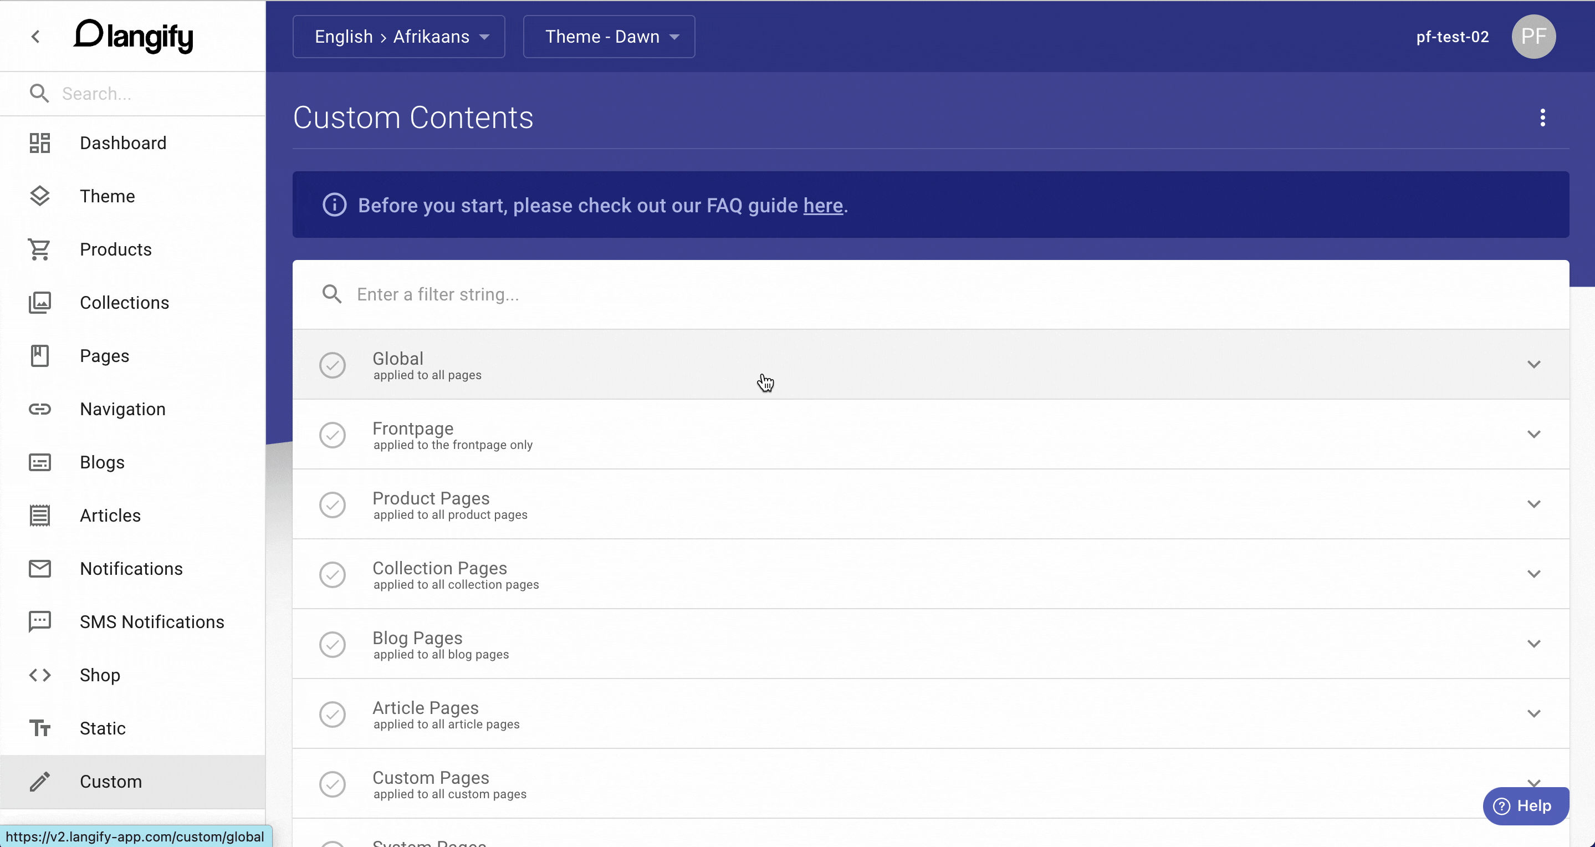Viewport: 1595px width, 847px height.
Task: Select the Articles receipt icon
Action: (40, 516)
